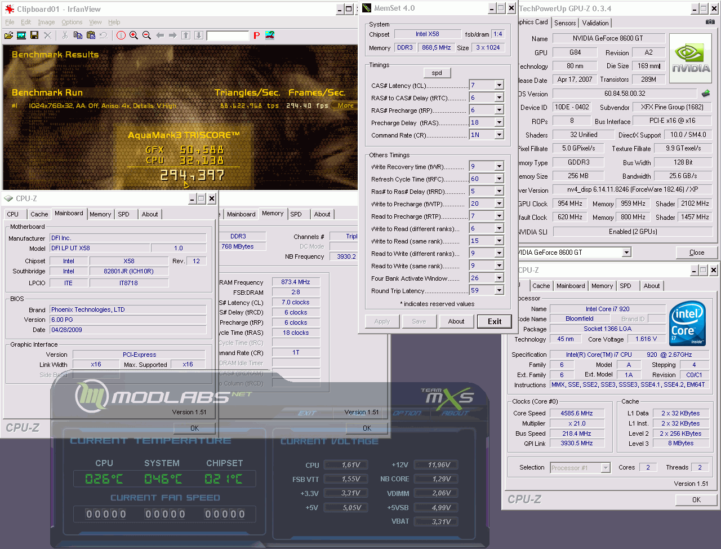Image resolution: width=721 pixels, height=549 pixels.
Task: Click the OPTION button in temperature monitor
Action: [x=407, y=413]
